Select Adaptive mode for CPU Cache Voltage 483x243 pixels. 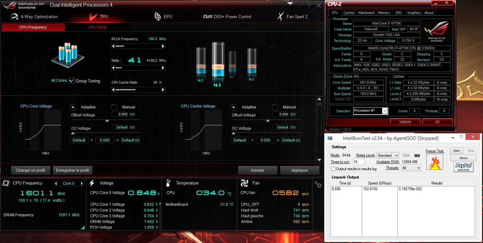(x=234, y=107)
